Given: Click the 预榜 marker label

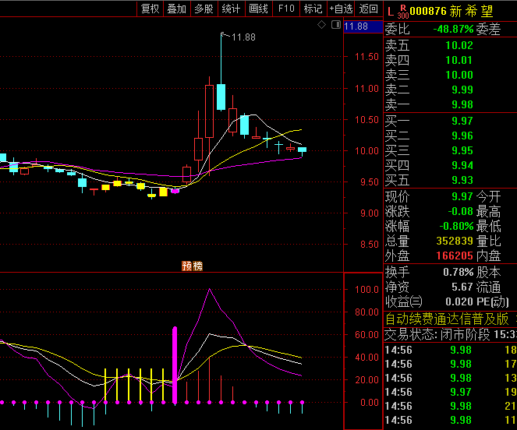Looking at the screenshot, I should (192, 266).
